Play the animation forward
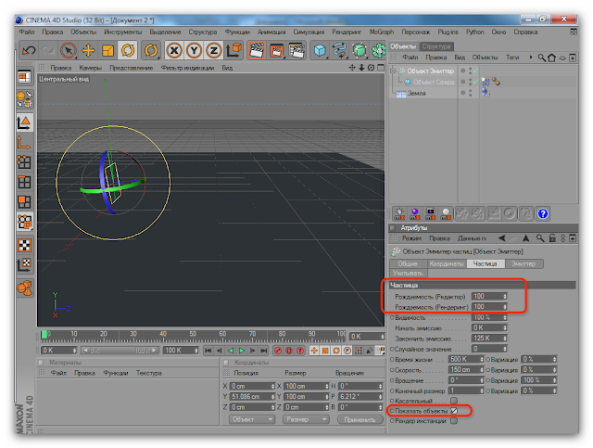The width and height of the screenshot is (593, 448). point(242,351)
